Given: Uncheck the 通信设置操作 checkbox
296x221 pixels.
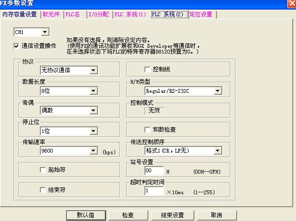Looking at the screenshot, I should [x=17, y=45].
